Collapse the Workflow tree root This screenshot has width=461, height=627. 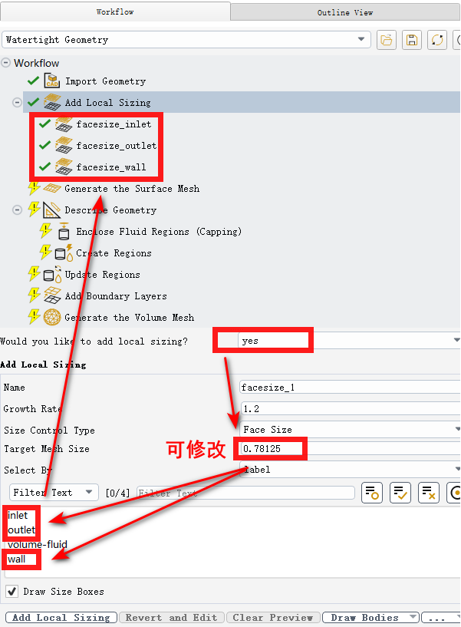[x=6, y=63]
